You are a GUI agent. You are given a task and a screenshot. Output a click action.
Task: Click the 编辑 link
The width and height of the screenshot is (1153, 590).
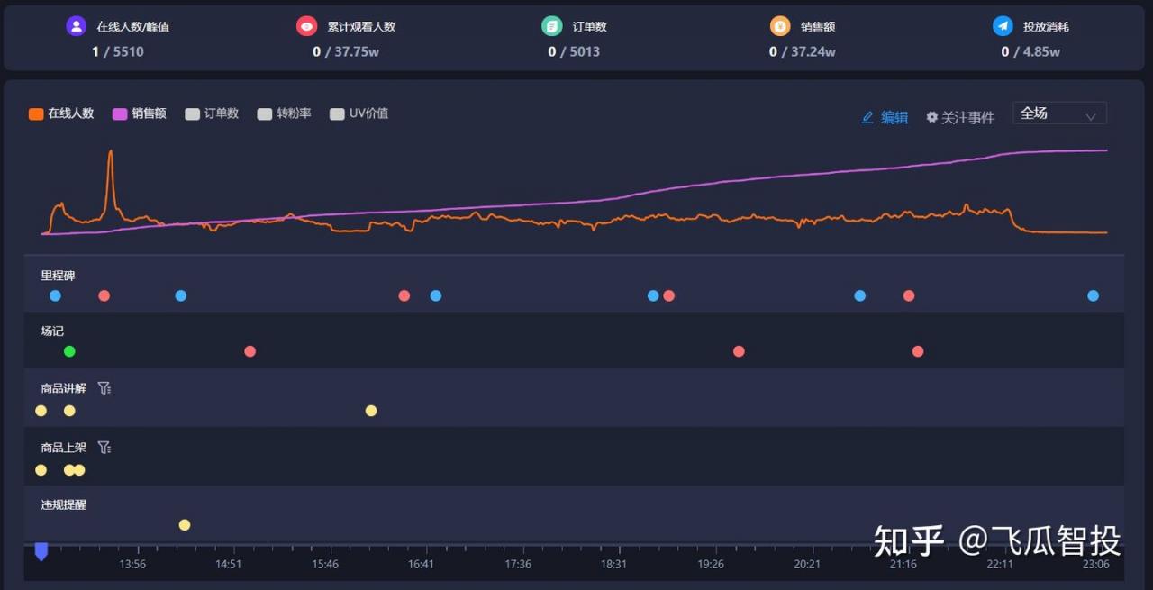(x=894, y=117)
